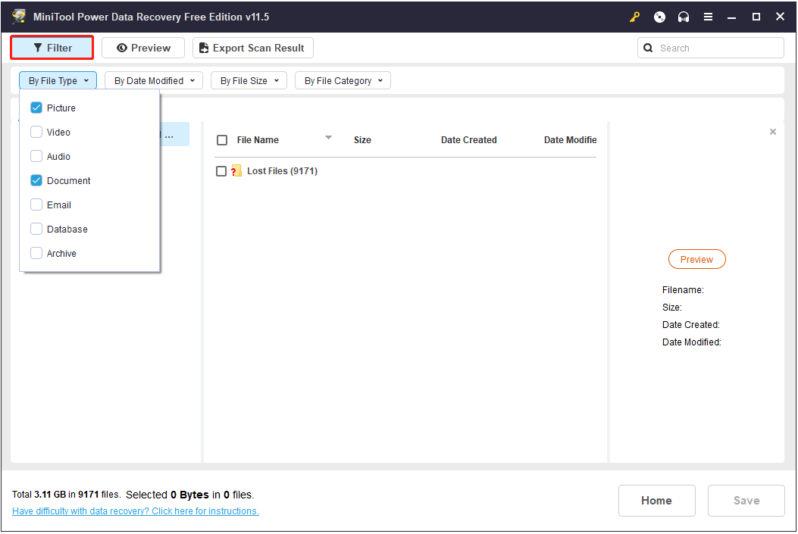The width and height of the screenshot is (798, 534).
Task: Click the Filter button
Action: 52,48
